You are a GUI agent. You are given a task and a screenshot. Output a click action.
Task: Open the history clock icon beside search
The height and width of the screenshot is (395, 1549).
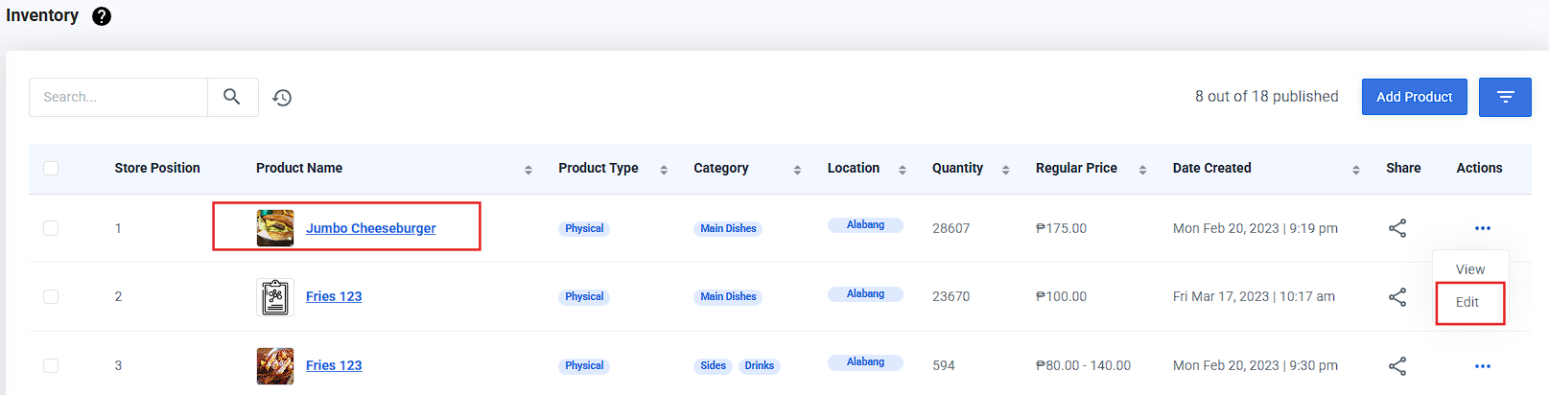(282, 98)
